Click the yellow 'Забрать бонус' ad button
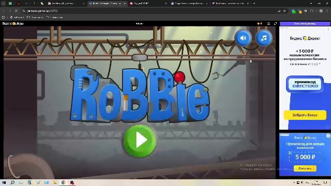 (x=305, y=115)
